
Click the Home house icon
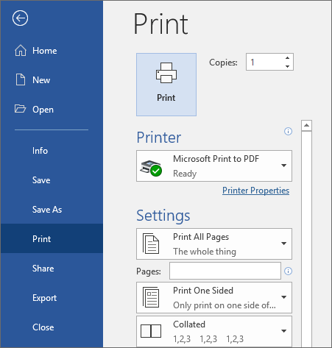point(21,50)
